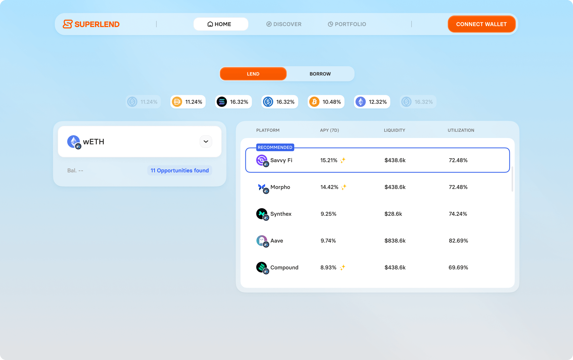Sort by the Liquidity column header
The height and width of the screenshot is (360, 573).
pyautogui.click(x=394, y=130)
